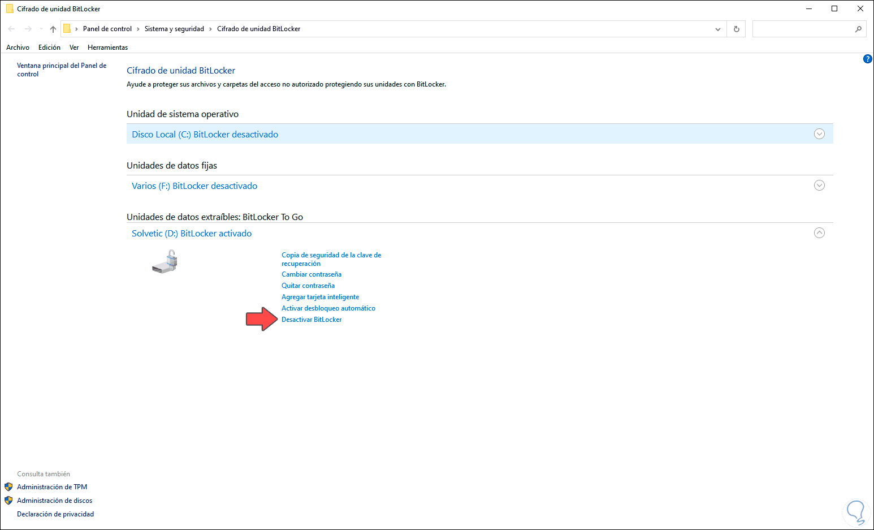The image size is (874, 530).
Task: Click the window title folder icon
Action: (10, 9)
